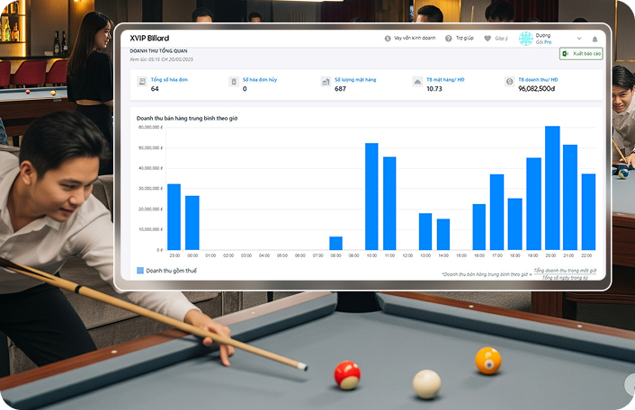Click the Tổng số hóa đơn invoice icon
Screen dimensions: 635x410
pos(142,82)
